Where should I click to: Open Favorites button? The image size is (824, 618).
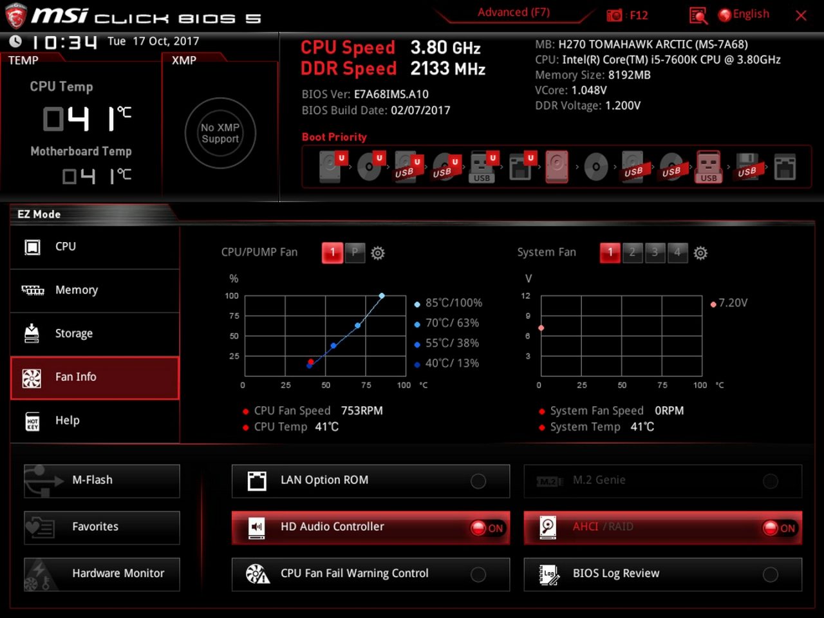pyautogui.click(x=102, y=527)
